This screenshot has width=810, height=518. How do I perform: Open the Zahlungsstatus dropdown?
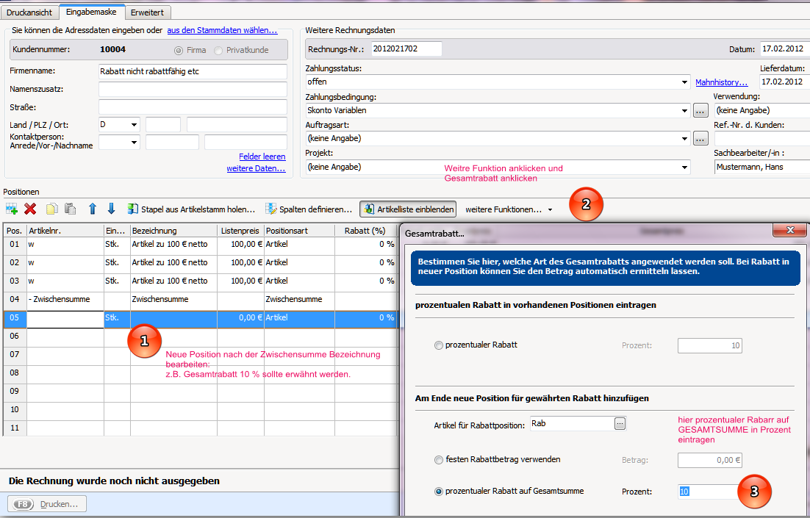[x=684, y=82]
